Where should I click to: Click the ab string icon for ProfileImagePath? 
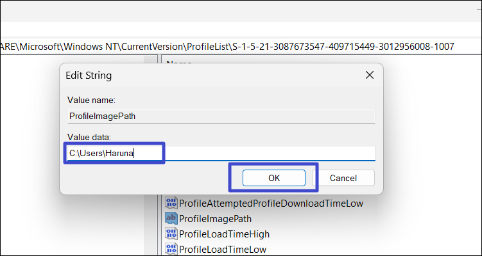point(171,219)
